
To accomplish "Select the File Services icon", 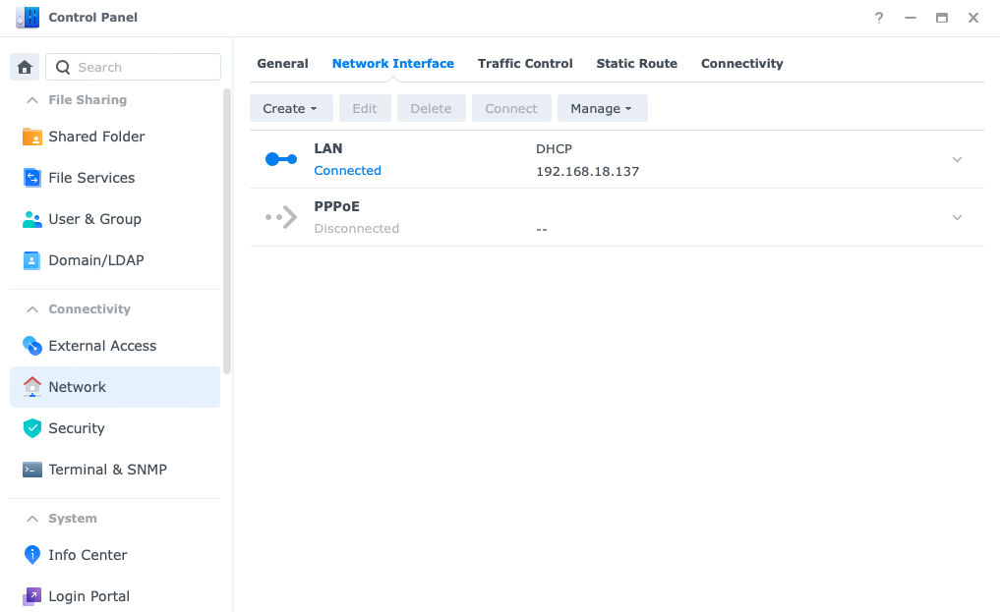I will coord(32,178).
